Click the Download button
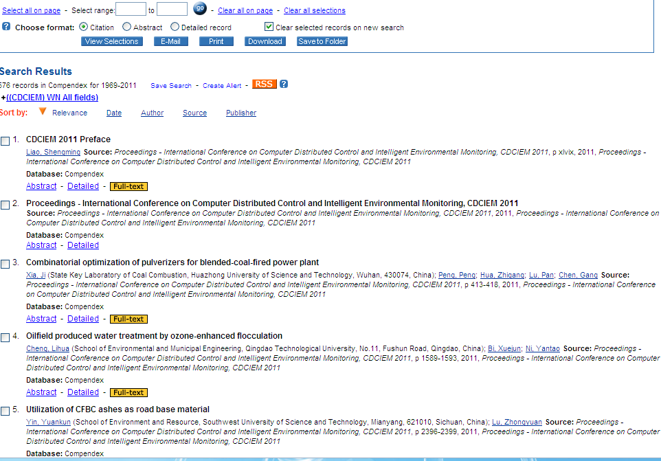 [x=265, y=41]
